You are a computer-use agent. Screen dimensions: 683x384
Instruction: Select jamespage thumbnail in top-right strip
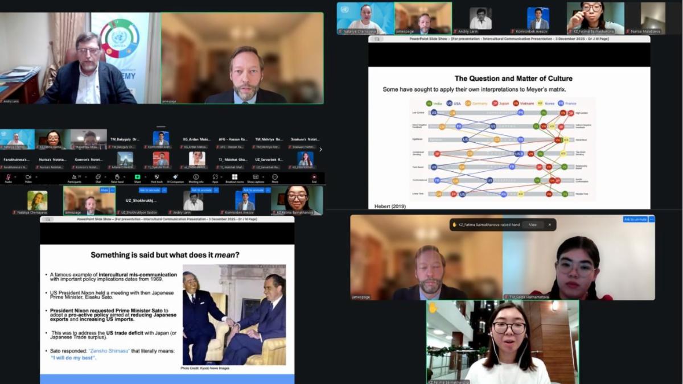tap(423, 18)
